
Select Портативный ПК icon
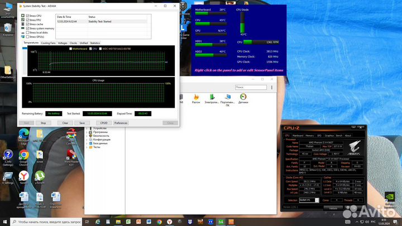tap(227, 100)
